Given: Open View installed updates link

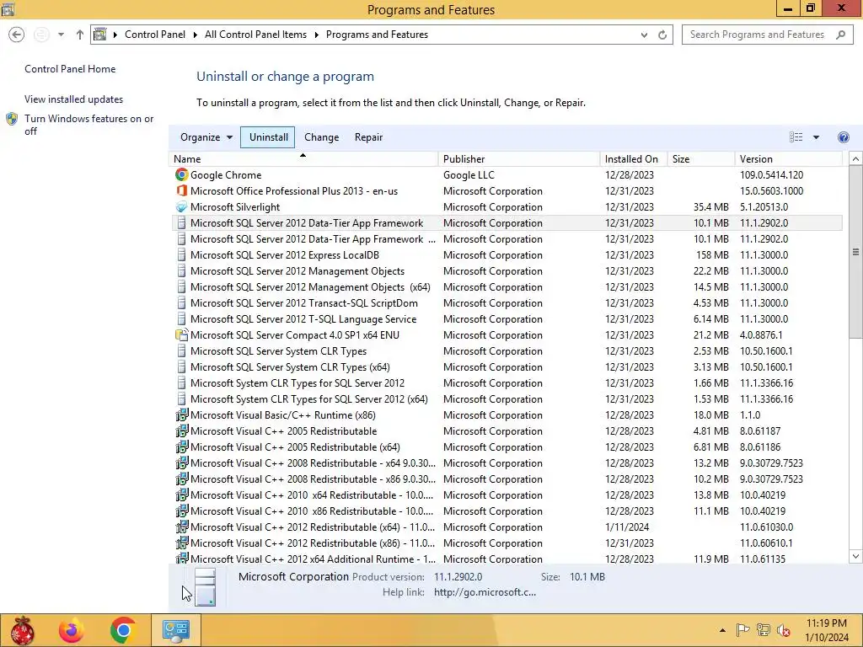Looking at the screenshot, I should click(x=74, y=99).
